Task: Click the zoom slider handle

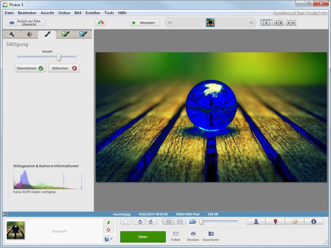Action: [201, 222]
